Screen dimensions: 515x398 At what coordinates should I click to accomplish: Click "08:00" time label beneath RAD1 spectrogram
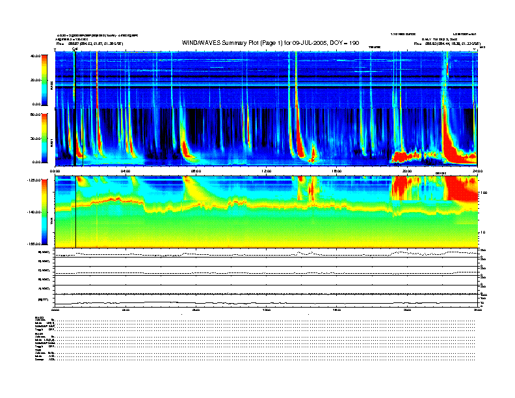point(196,171)
